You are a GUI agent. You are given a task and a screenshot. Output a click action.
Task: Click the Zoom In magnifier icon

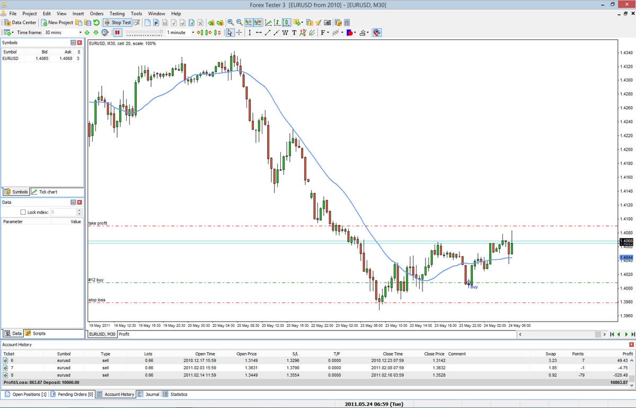(x=231, y=22)
